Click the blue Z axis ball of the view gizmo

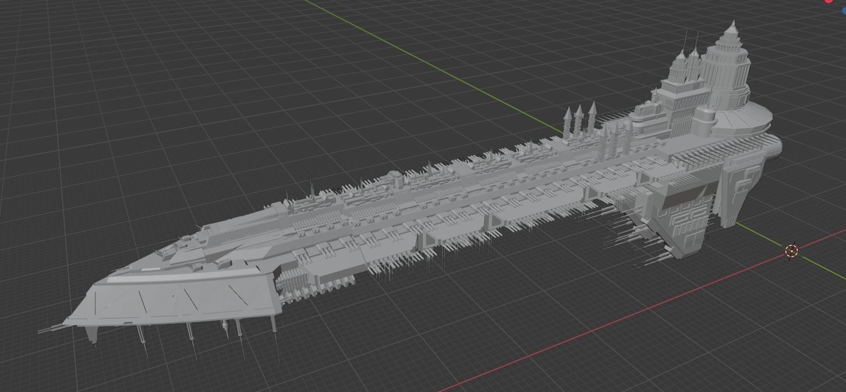tap(844, 10)
